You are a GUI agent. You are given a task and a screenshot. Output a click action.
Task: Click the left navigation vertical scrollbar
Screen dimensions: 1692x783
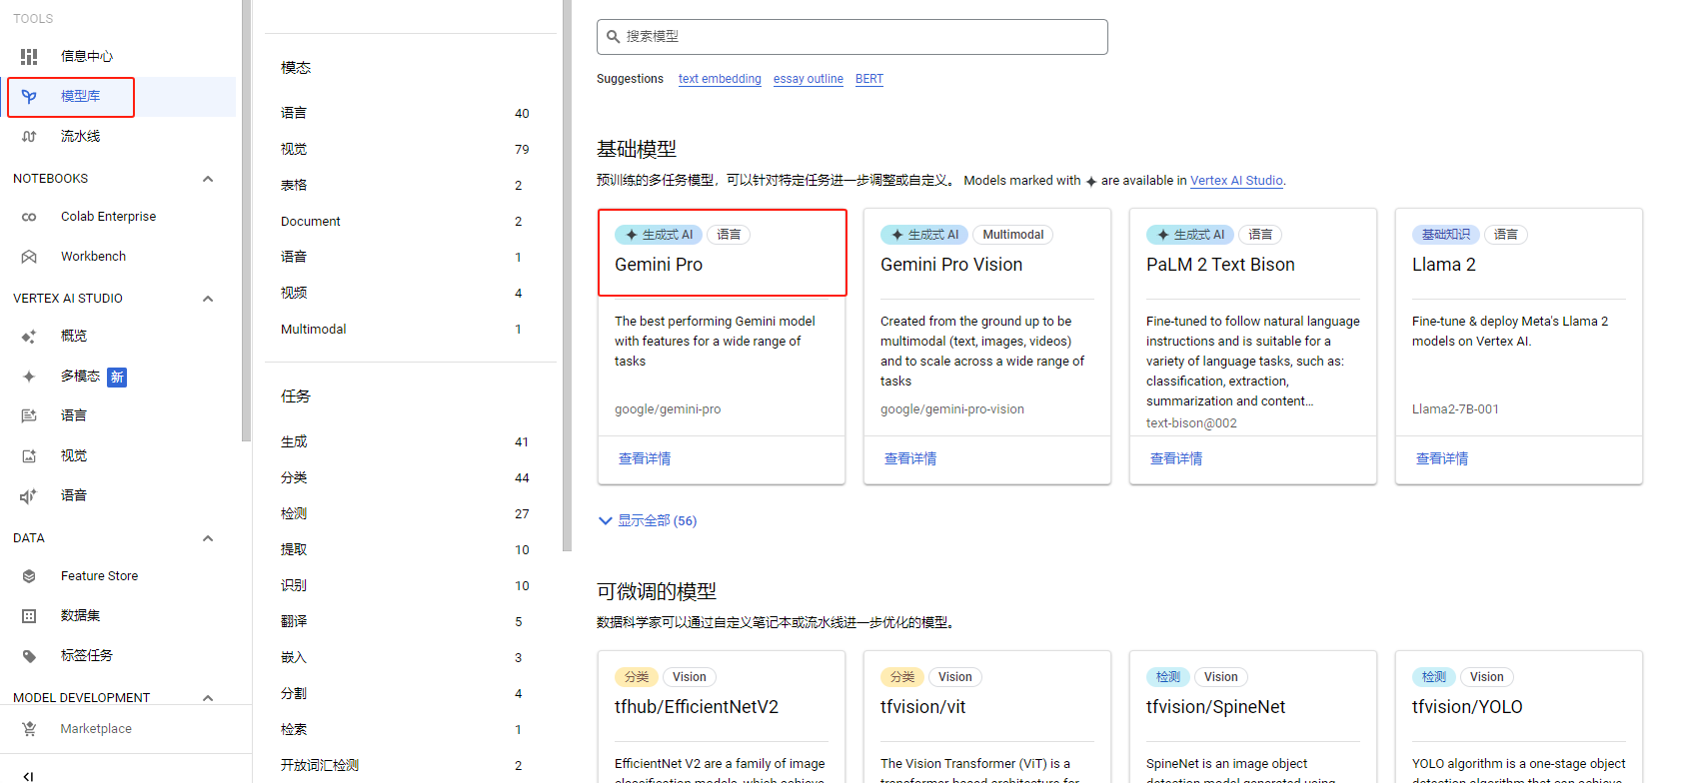coord(245,220)
